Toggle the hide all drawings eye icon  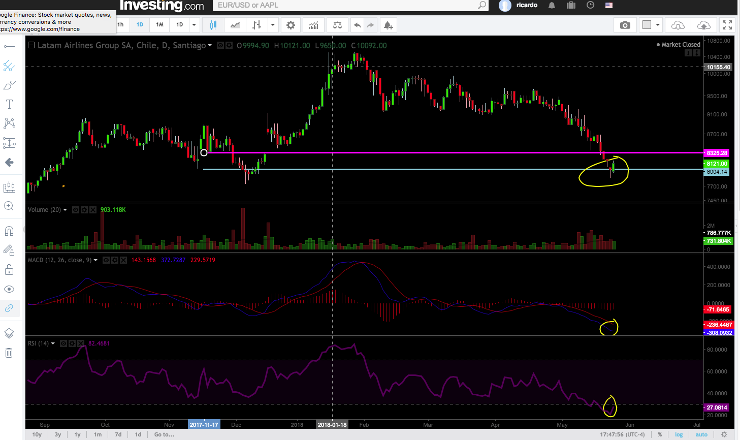(x=9, y=289)
